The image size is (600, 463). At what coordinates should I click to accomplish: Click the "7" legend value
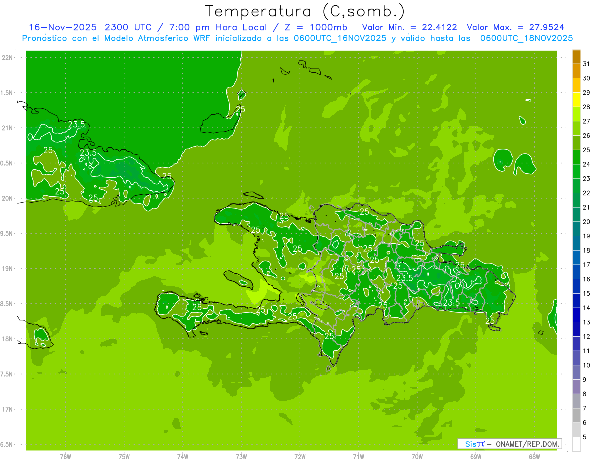pyautogui.click(x=585, y=409)
